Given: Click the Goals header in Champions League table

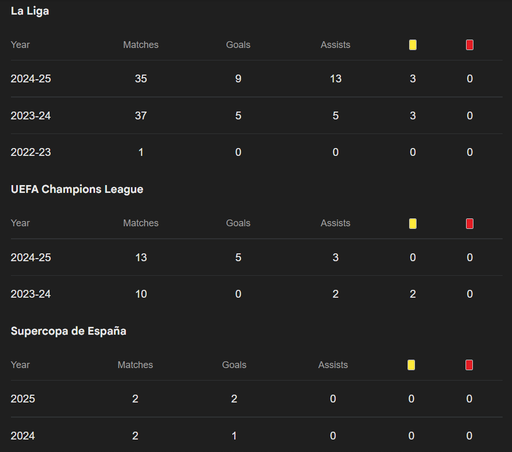Looking at the screenshot, I should [238, 223].
